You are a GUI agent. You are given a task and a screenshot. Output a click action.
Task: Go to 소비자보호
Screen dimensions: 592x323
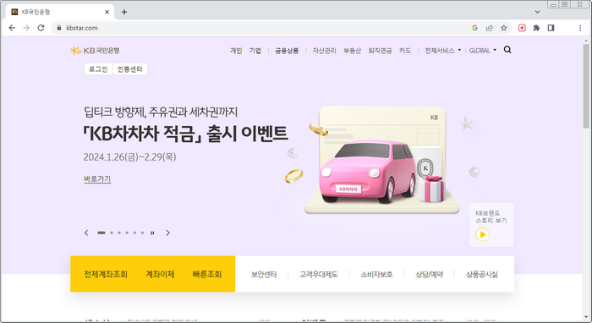376,275
